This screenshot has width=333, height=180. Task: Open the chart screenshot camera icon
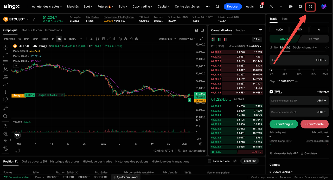(115, 39)
